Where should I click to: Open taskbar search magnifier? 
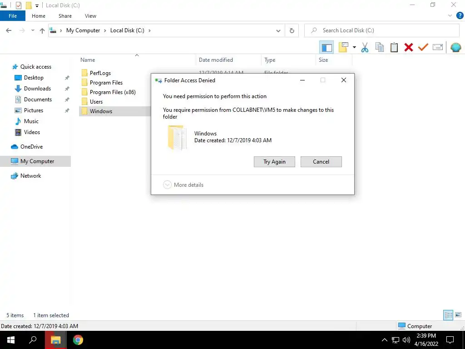tap(33, 340)
